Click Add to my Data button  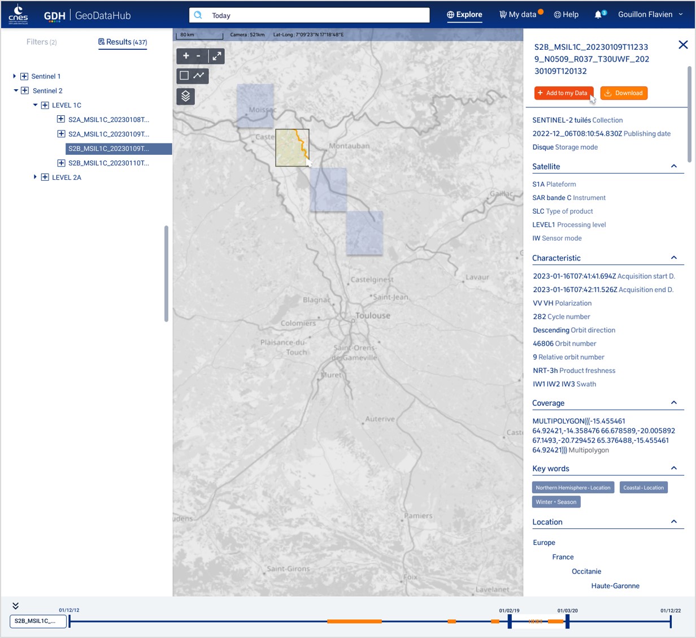(x=564, y=93)
